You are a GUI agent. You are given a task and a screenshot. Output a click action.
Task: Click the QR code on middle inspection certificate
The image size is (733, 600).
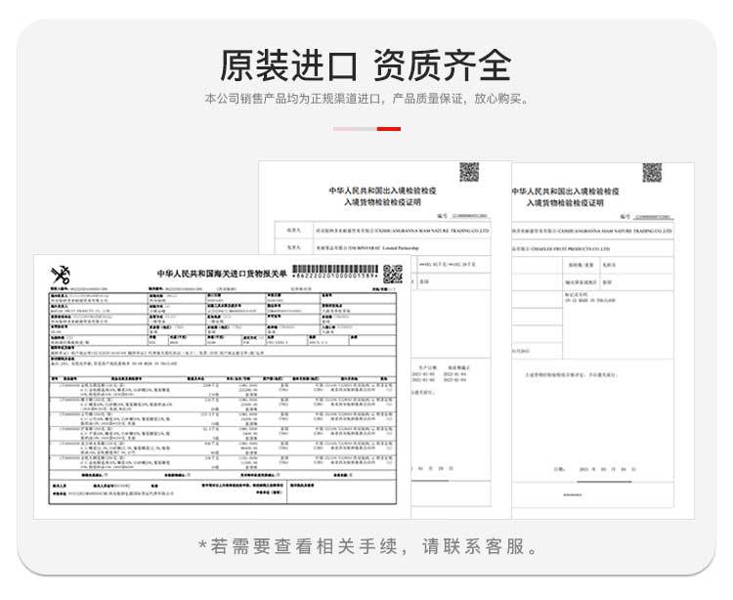pyautogui.click(x=469, y=172)
